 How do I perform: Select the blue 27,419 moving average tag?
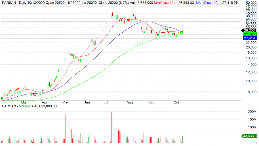[250, 38]
